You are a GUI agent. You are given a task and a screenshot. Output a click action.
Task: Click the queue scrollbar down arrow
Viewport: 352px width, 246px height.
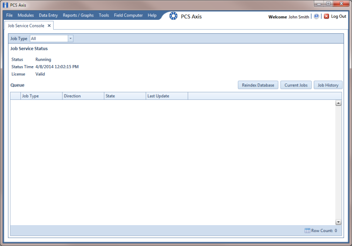pos(338,222)
